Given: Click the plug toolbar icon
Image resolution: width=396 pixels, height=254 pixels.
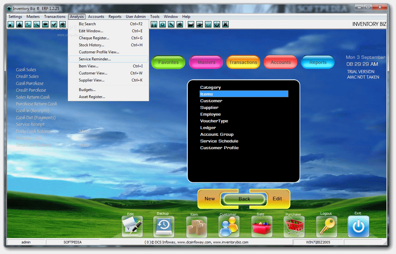Looking at the screenshot, I should pos(200,24).
